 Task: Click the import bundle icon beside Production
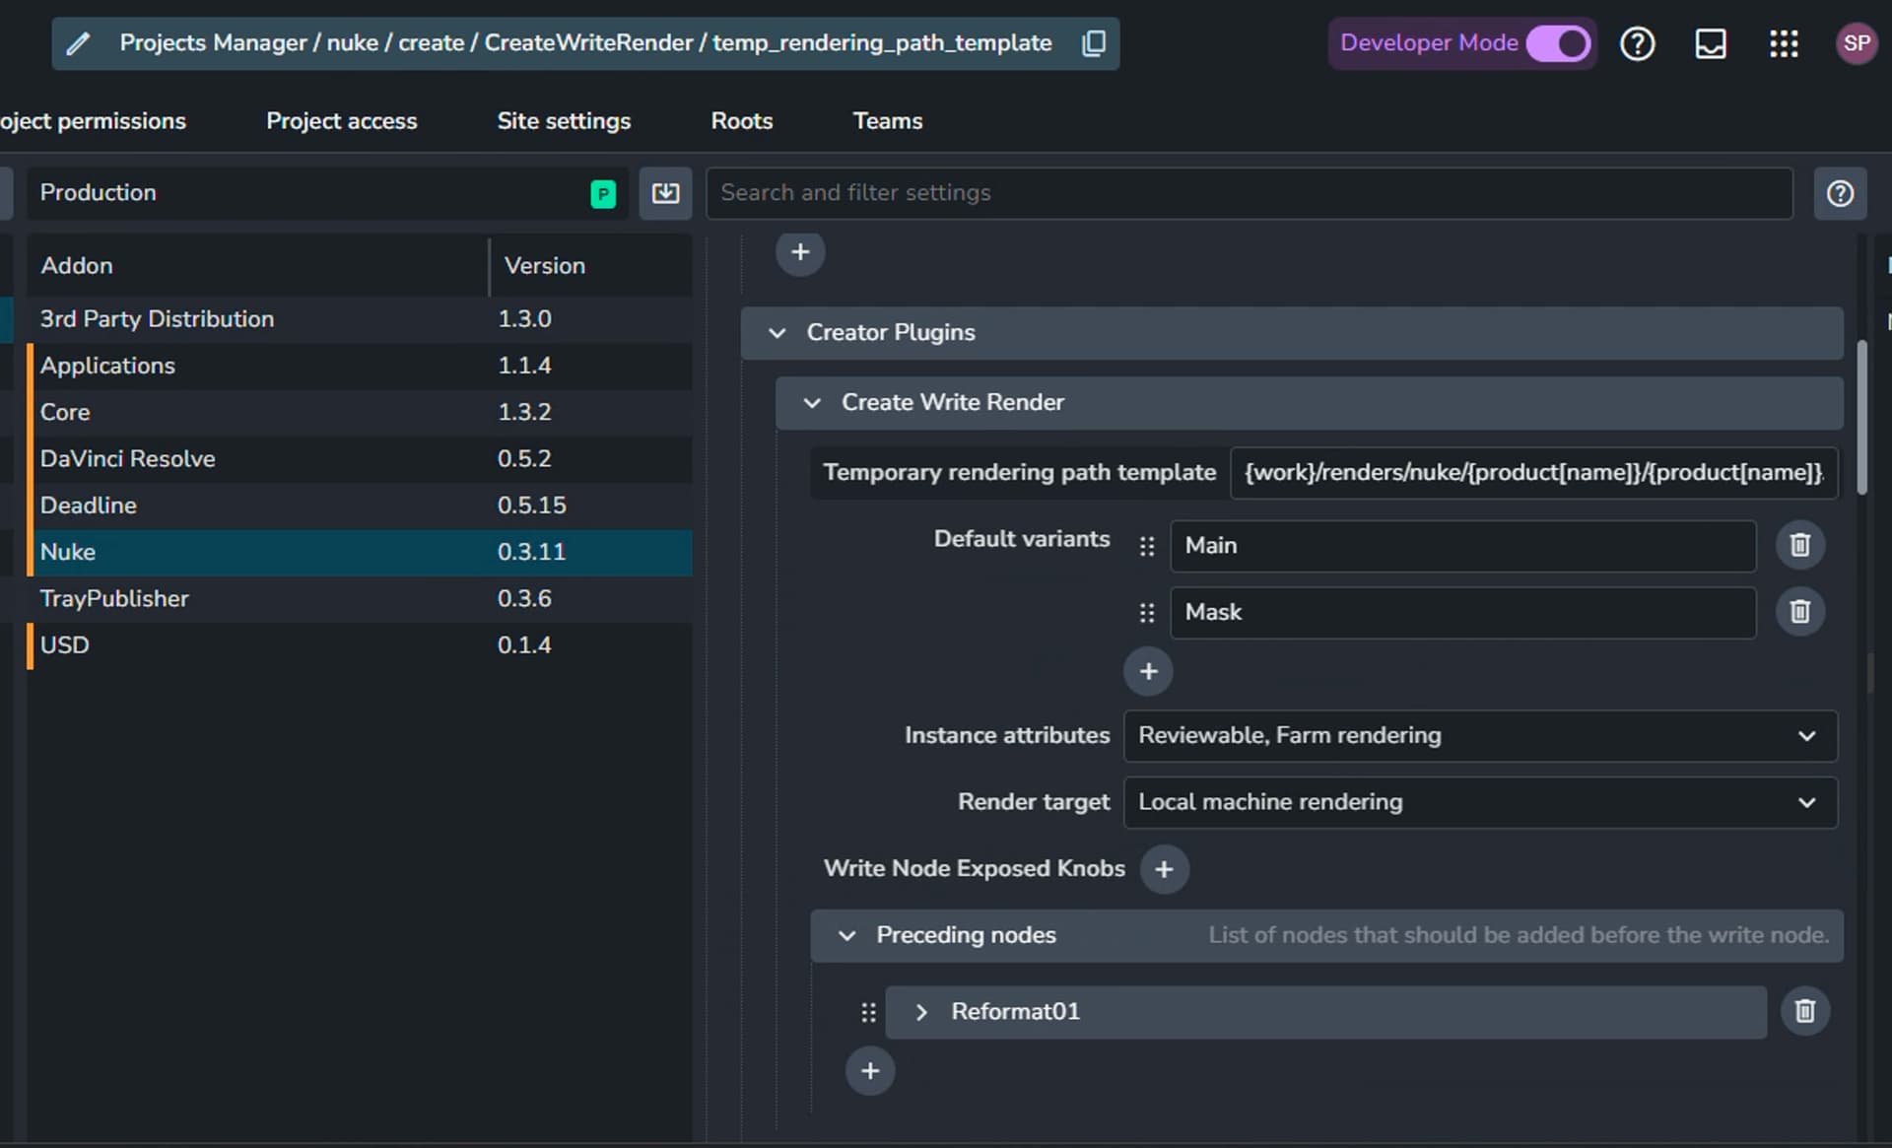point(665,193)
